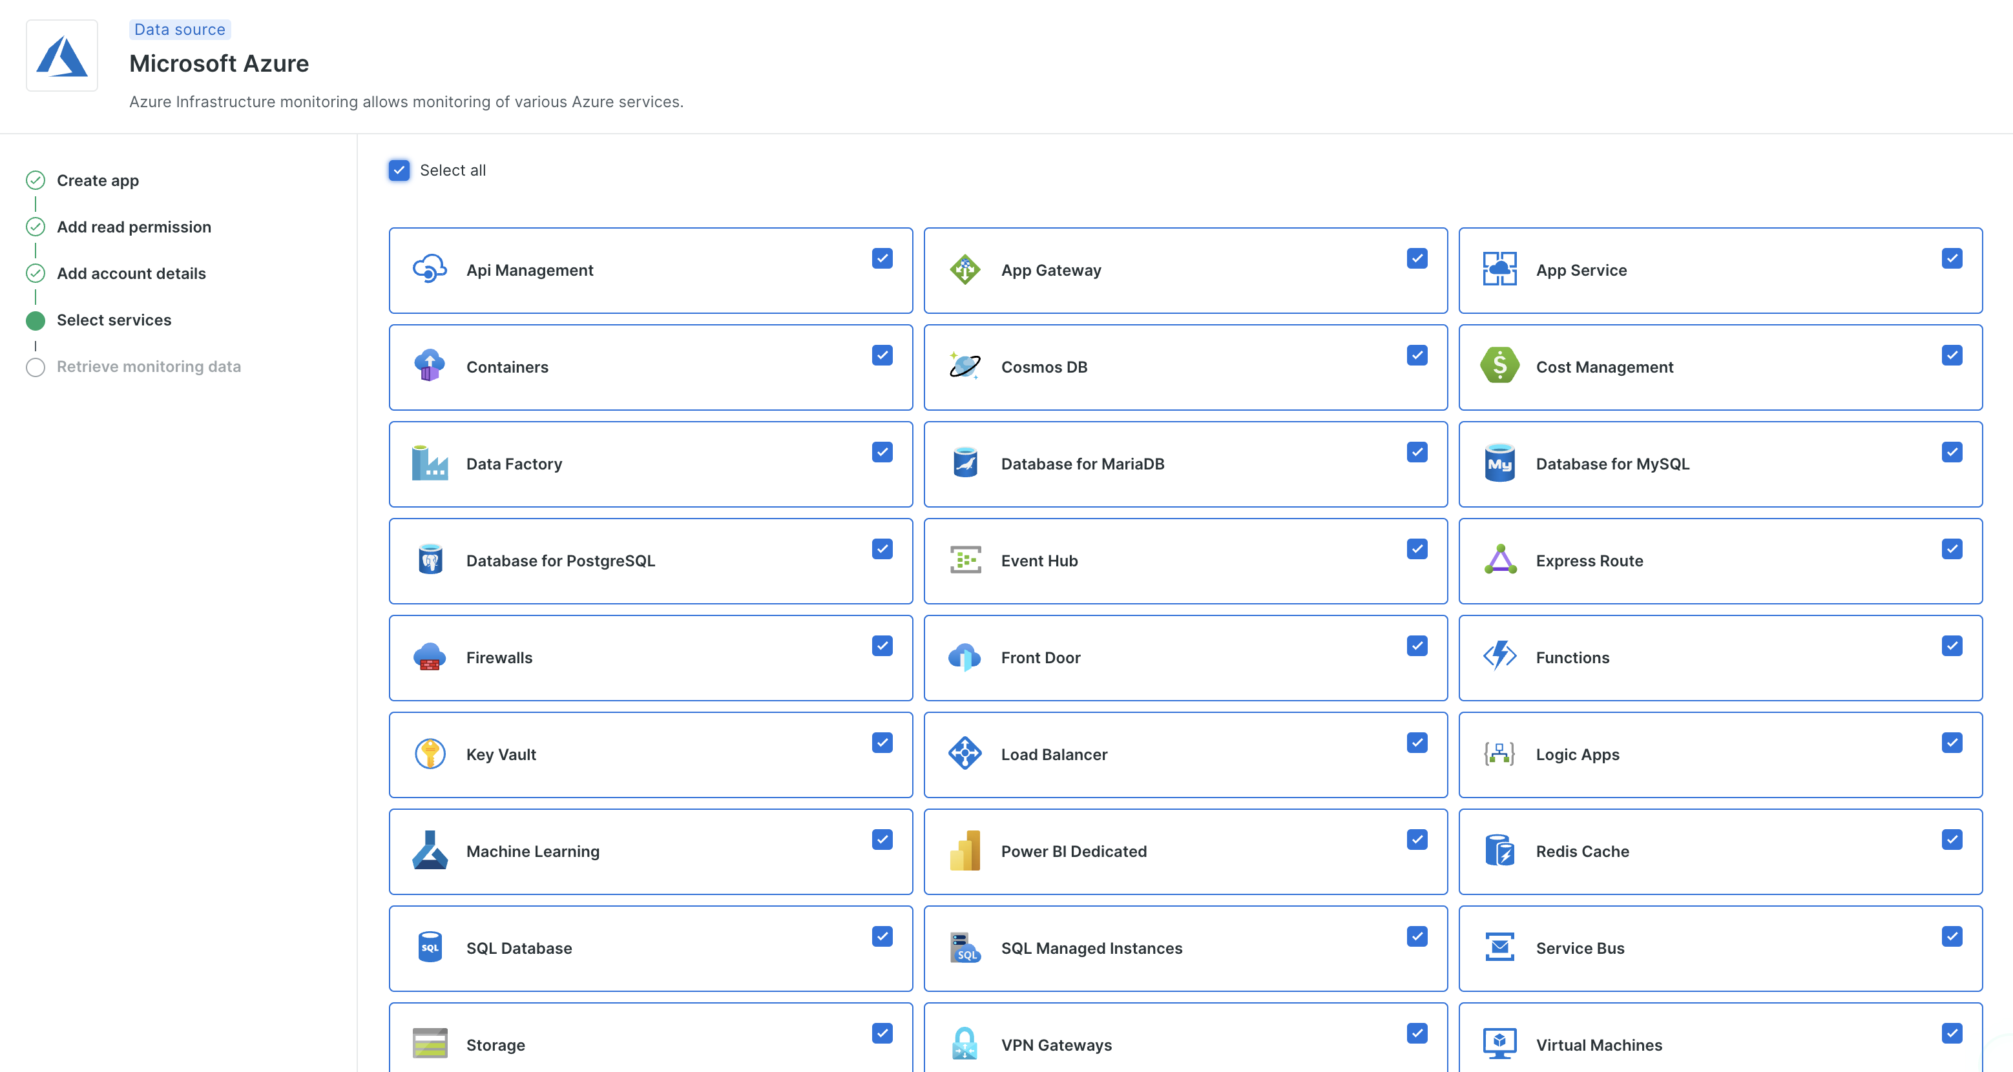The width and height of the screenshot is (2013, 1072).
Task: Click the Data Factory icon
Action: [x=429, y=462]
